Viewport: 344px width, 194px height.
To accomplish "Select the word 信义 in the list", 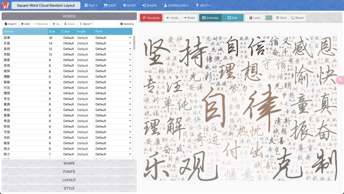I will (7, 149).
